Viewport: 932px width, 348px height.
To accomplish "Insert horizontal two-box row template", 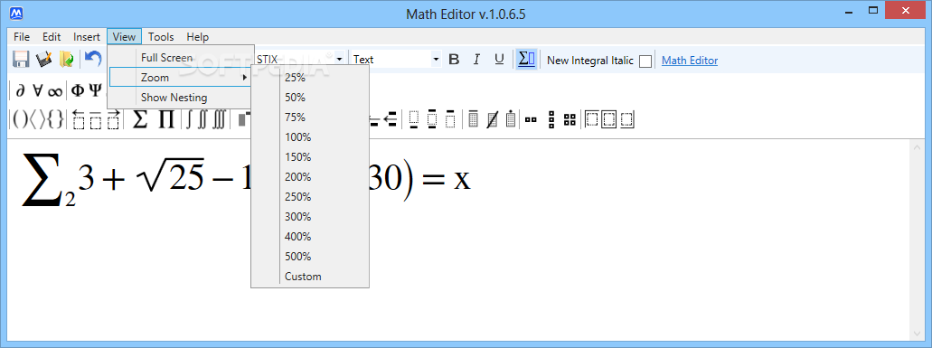I will pyautogui.click(x=531, y=120).
